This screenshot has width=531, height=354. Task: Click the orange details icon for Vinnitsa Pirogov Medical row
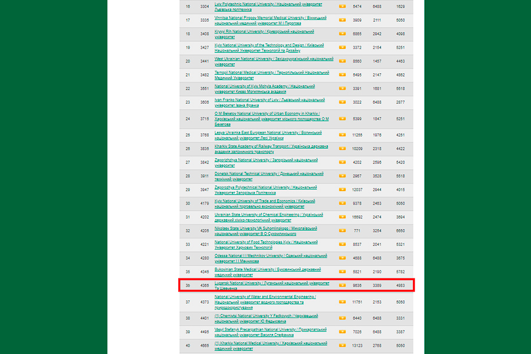[x=342, y=20]
